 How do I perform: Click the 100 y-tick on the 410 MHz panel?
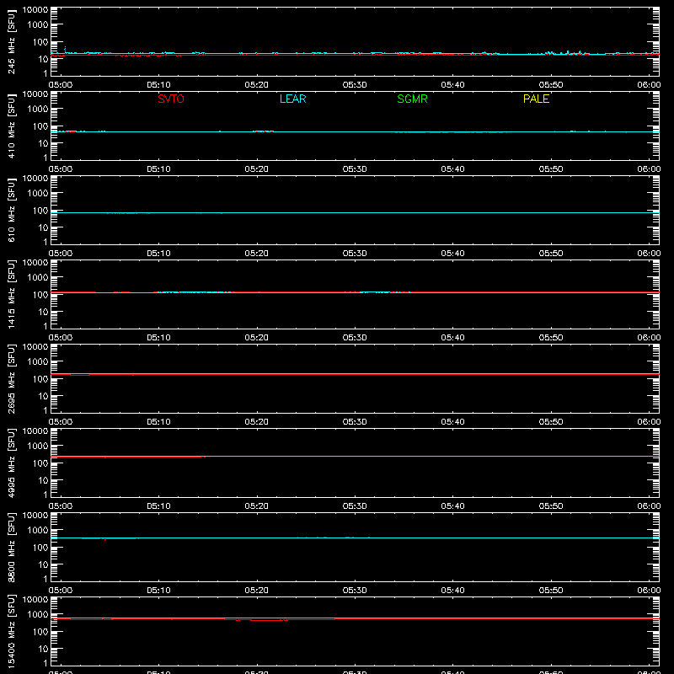point(40,126)
